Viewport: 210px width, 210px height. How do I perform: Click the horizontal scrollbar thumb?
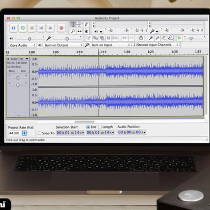click(x=84, y=121)
